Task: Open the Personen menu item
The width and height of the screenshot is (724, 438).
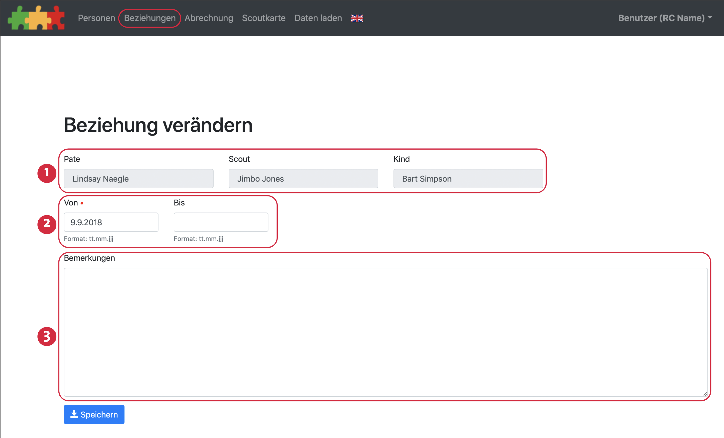Action: pyautogui.click(x=96, y=18)
